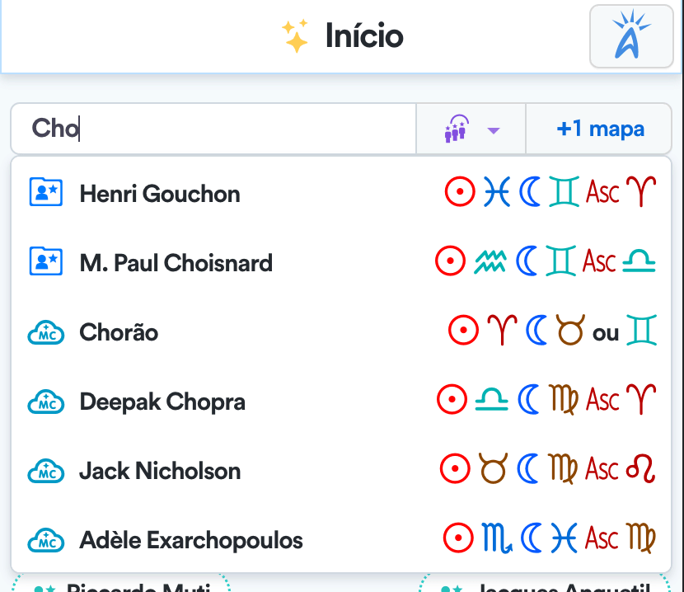Click the +1 mapa button
This screenshot has width=684, height=592.
[600, 129]
